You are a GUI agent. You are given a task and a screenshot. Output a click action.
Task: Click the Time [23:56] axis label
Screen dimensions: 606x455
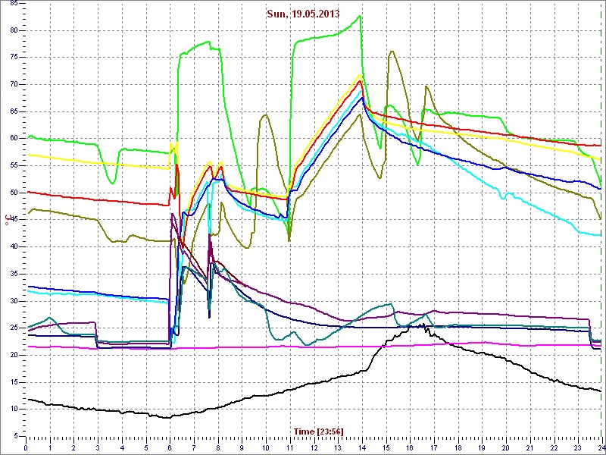pos(319,431)
